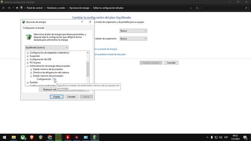Open recent locations dropdown arrow
The width and height of the screenshot is (251, 141).
[13, 8]
